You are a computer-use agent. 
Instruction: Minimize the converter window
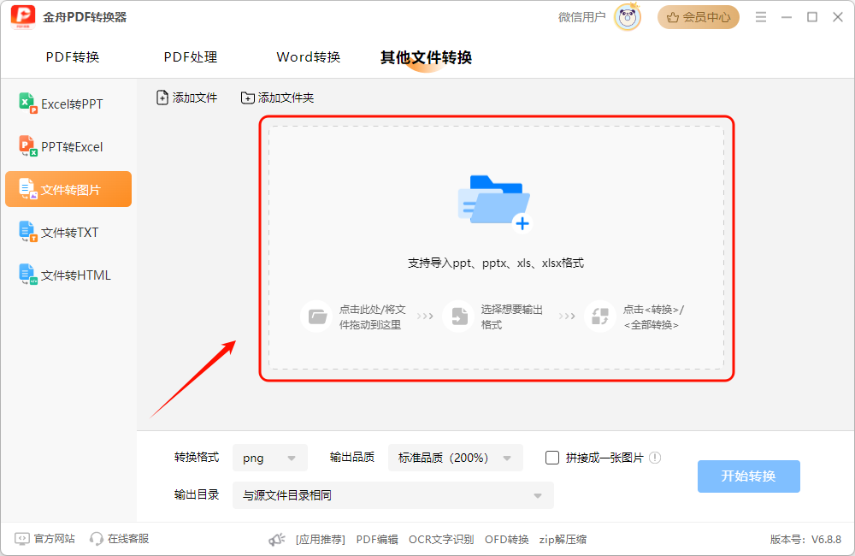pyautogui.click(x=787, y=17)
